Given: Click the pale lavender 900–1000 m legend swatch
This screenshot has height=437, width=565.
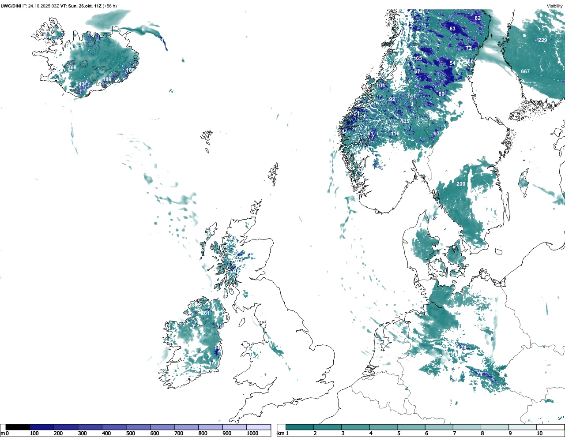Looking at the screenshot, I should (x=234, y=427).
